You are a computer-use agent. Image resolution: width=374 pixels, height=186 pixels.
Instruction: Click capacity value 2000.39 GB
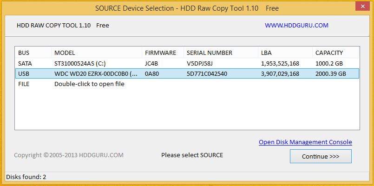click(x=331, y=74)
